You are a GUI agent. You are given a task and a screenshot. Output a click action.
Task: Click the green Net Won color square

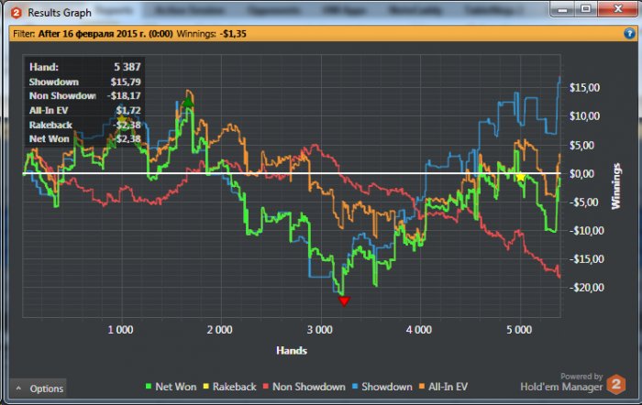(149, 386)
